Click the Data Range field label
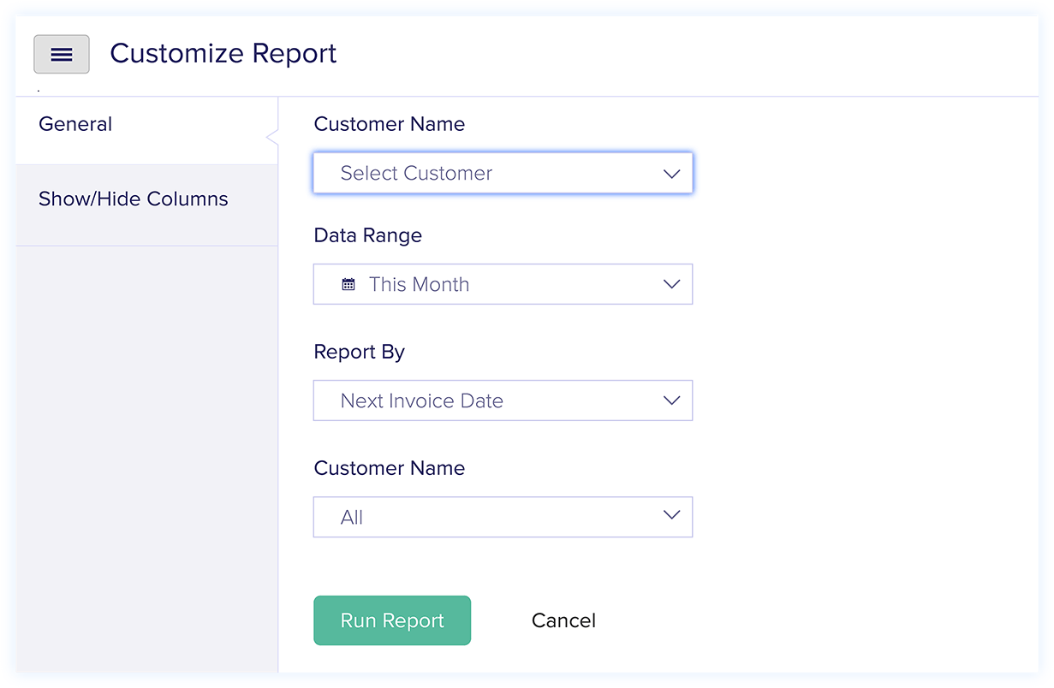 367,235
